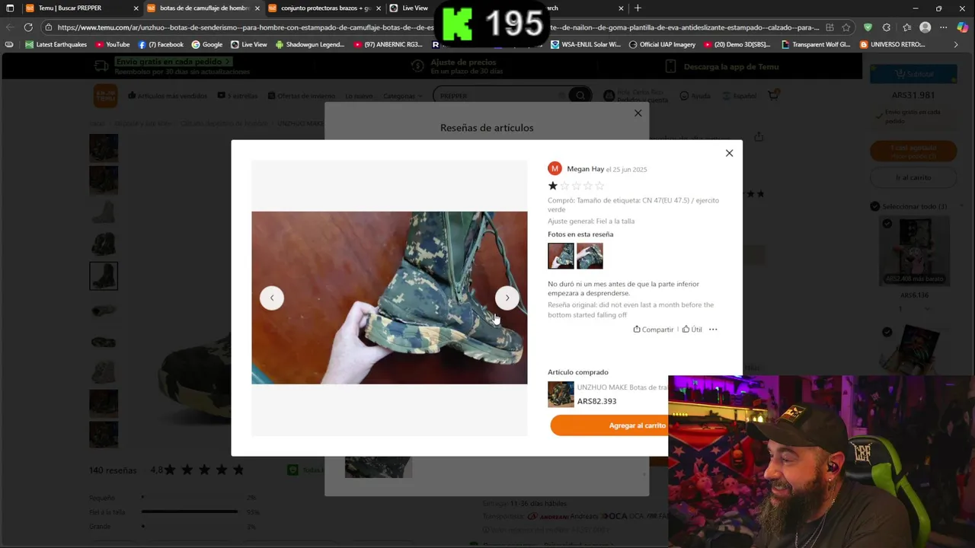975x548 pixels.
Task: Open the browser tab actions icon
Action: (x=10, y=8)
